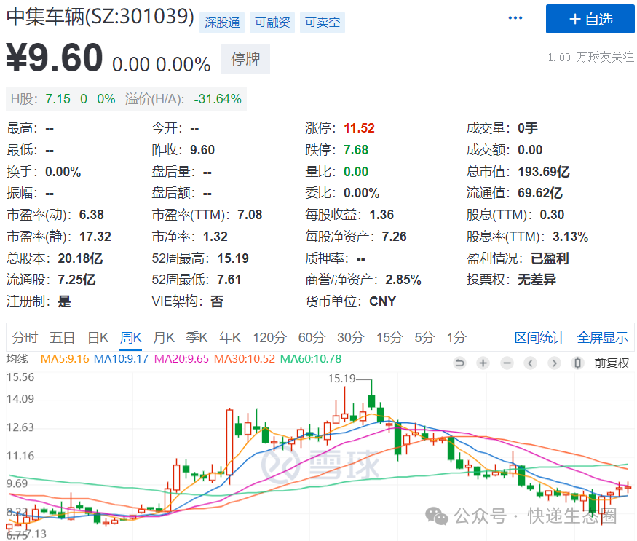Switch chart to 分时 tab

(x=25, y=337)
